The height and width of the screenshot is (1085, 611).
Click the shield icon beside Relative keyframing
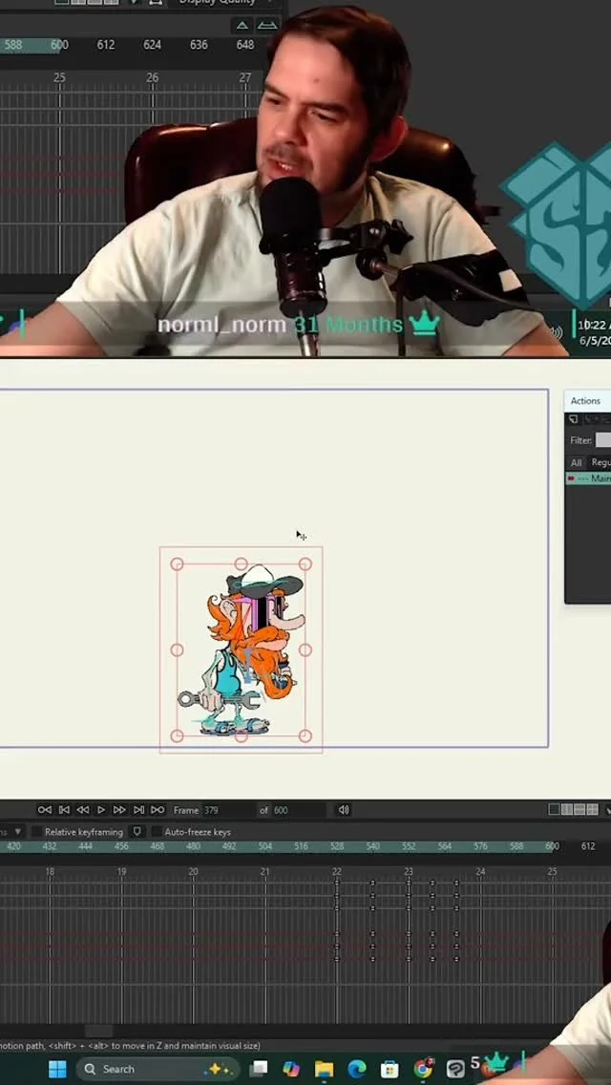(x=137, y=832)
